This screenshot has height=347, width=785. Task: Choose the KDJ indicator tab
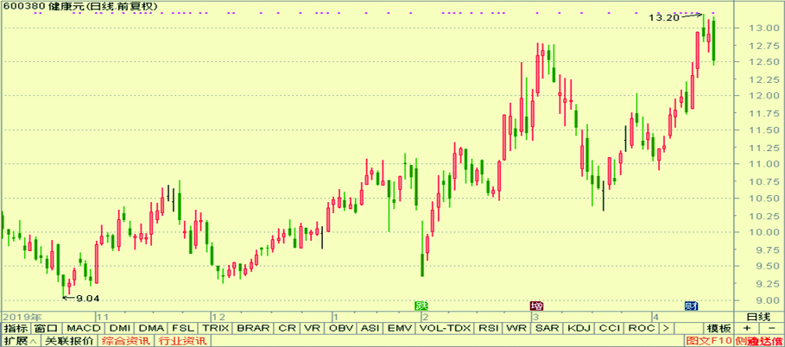tap(579, 329)
